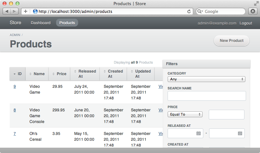Screen dimensions: 260x153
Task: Click the admin@example.com user text
Action: 217,23
